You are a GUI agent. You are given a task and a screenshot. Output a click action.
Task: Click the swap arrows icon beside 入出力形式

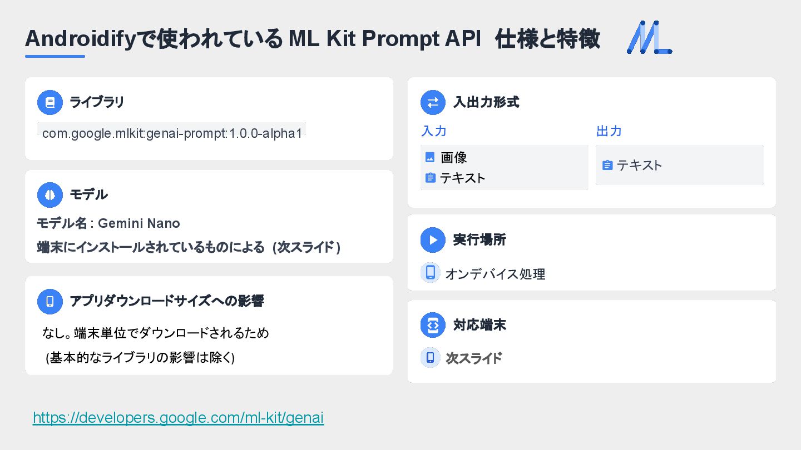[x=433, y=102]
